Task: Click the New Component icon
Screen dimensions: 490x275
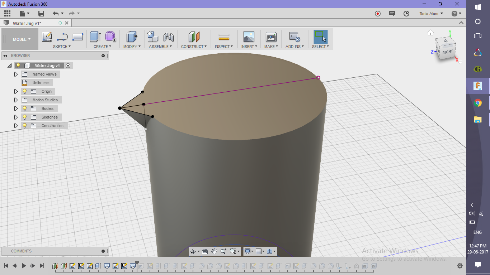Action: tap(153, 37)
